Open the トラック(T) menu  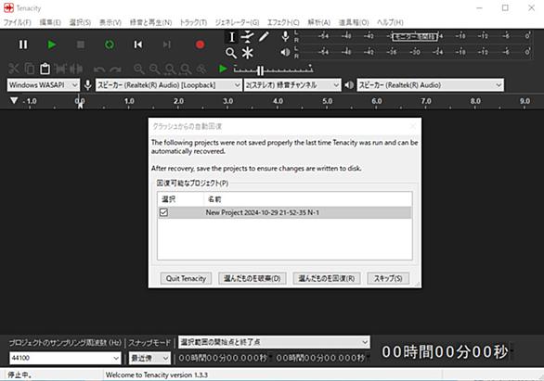[x=193, y=22]
